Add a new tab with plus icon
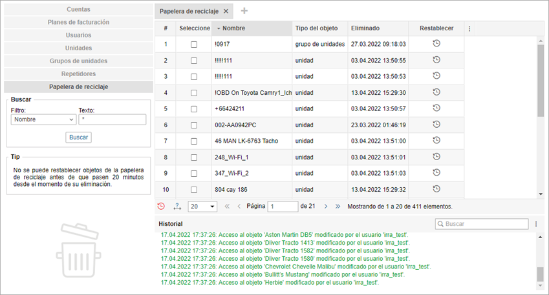This screenshot has width=549, height=295. (x=244, y=11)
